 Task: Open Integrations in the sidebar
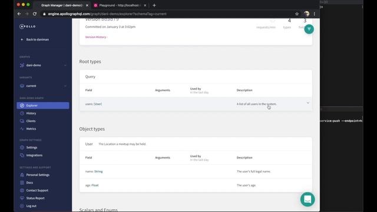click(x=34, y=155)
